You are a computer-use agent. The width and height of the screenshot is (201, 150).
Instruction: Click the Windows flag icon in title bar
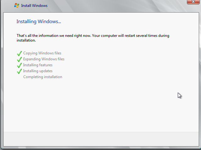pyautogui.click(x=17, y=5)
